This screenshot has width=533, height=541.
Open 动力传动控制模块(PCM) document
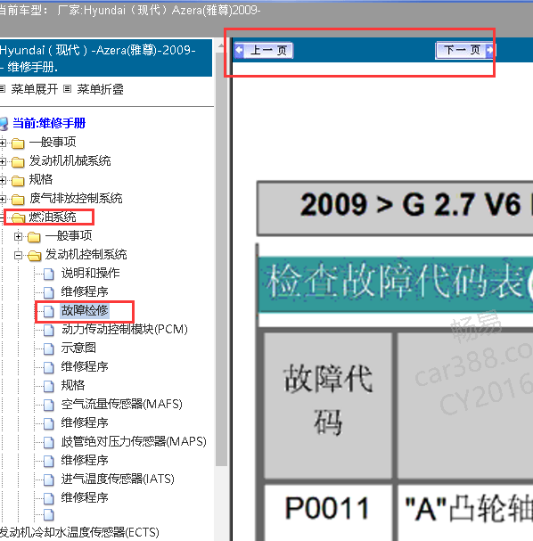(125, 329)
